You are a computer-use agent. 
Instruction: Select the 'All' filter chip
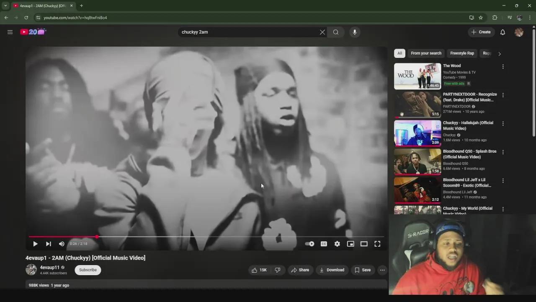399,53
